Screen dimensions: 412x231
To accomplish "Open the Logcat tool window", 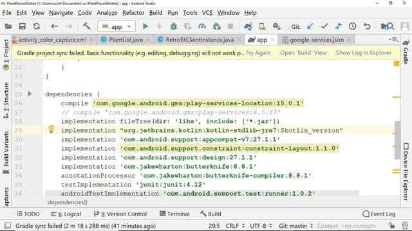I will tap(66, 214).
